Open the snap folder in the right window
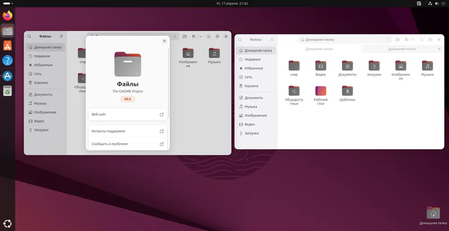Image resolution: width=449 pixels, height=231 pixels. [294, 68]
